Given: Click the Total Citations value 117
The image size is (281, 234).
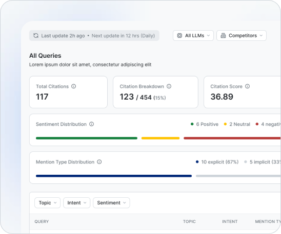Looking at the screenshot, I should [42, 97].
